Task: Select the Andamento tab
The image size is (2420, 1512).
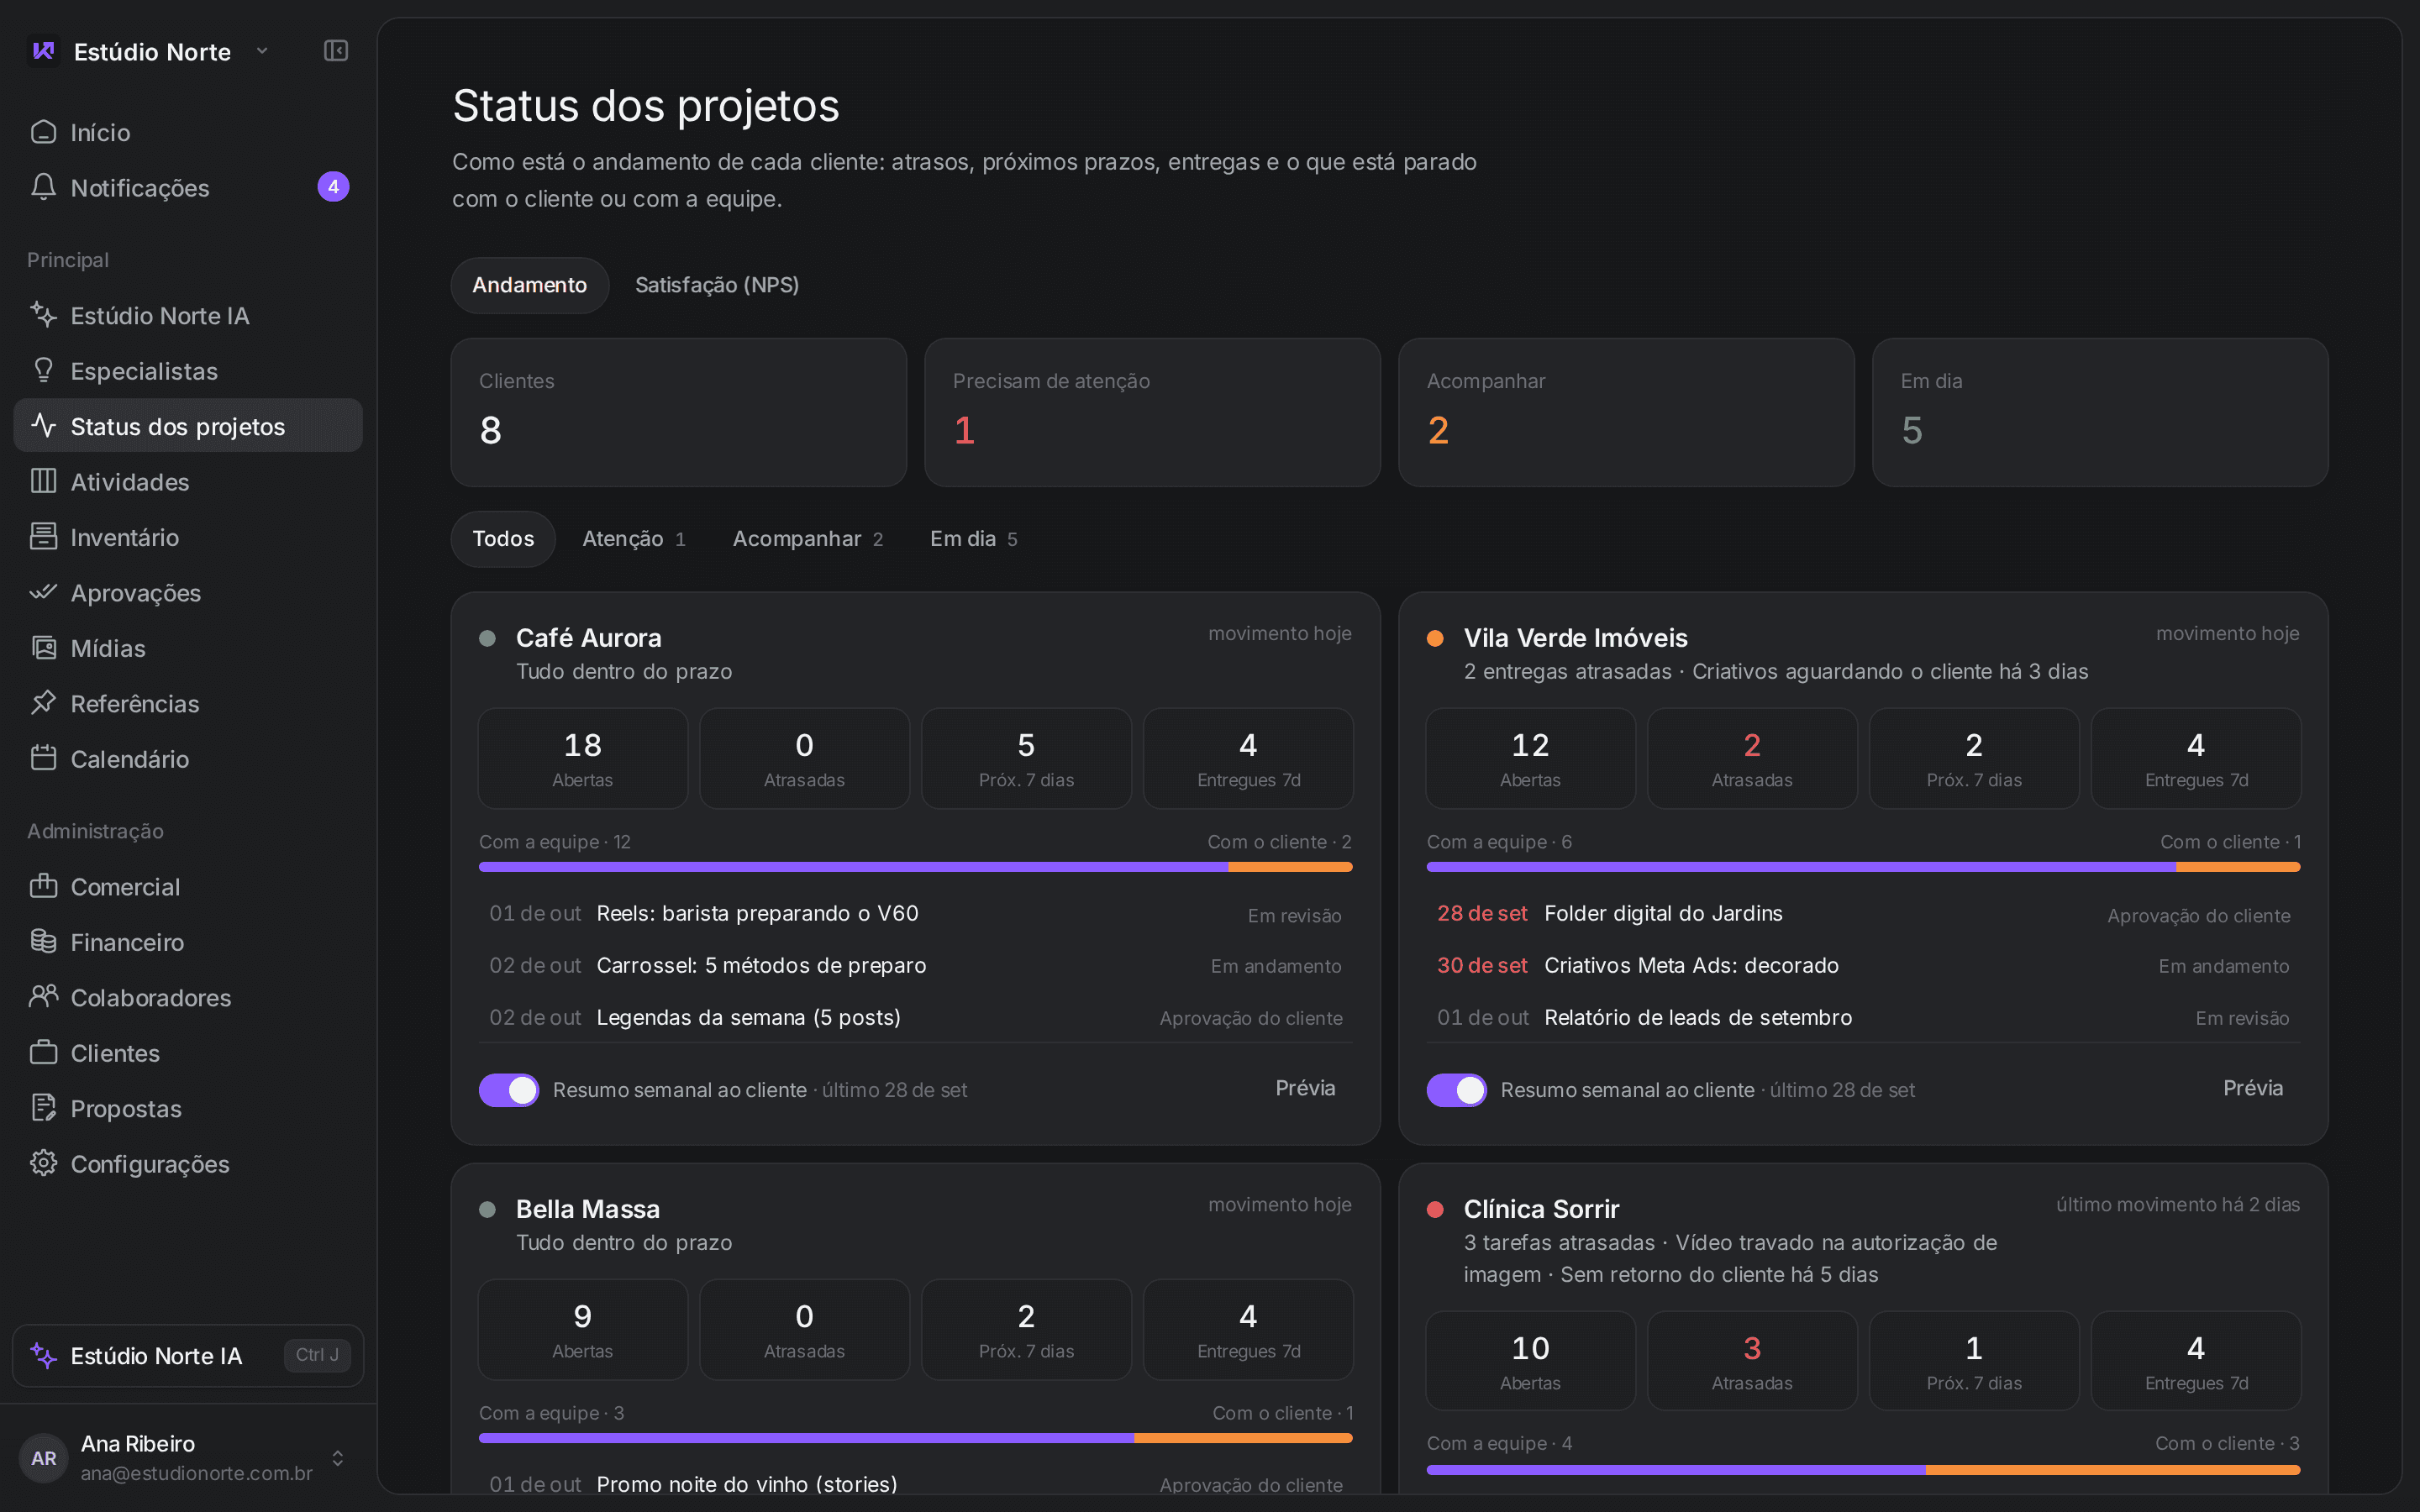Action: click(x=530, y=285)
